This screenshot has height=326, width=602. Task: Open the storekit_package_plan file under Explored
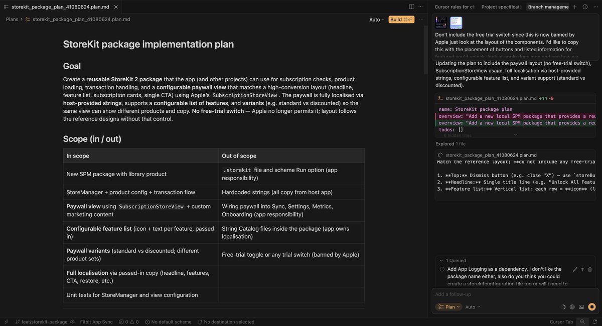coord(491,155)
